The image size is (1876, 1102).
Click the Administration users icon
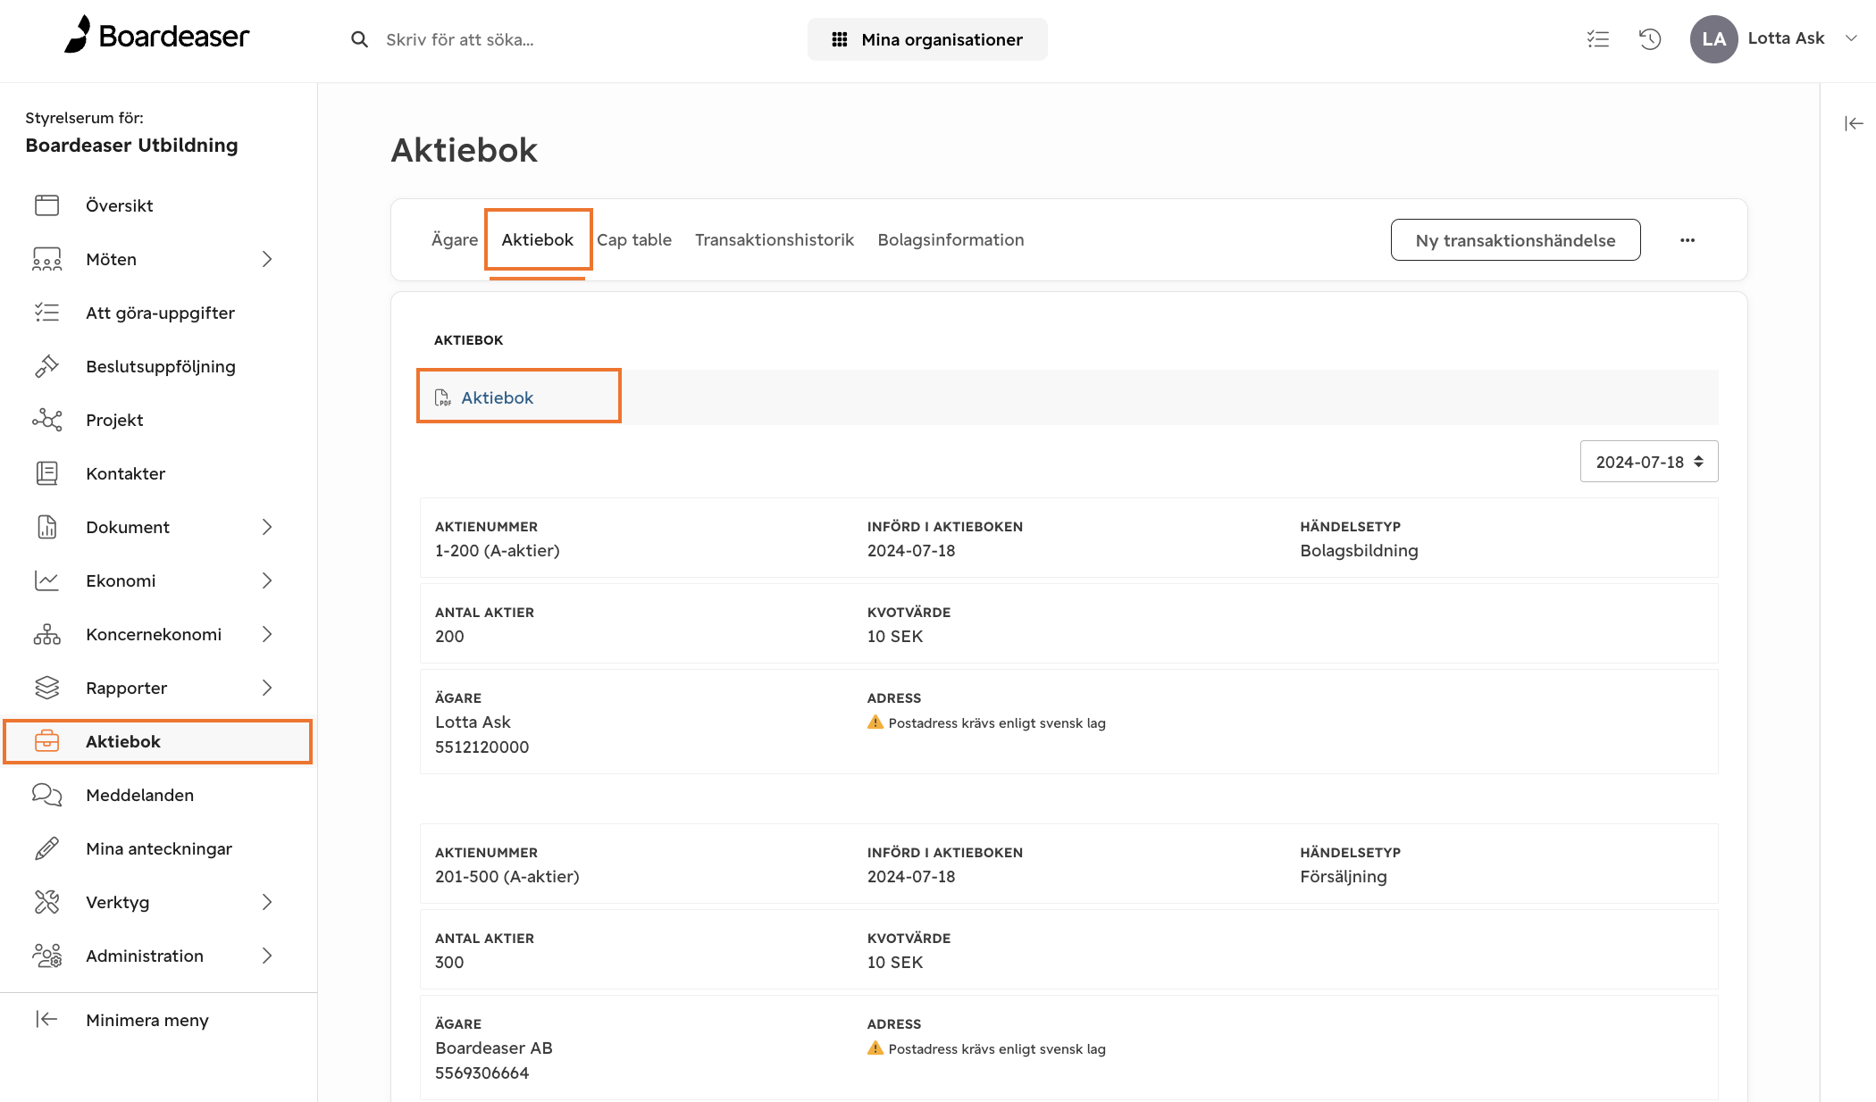[x=46, y=956]
